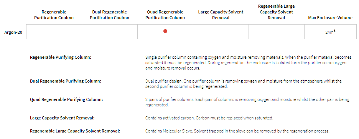Click the 24m³ enclosure volume value

click(330, 32)
